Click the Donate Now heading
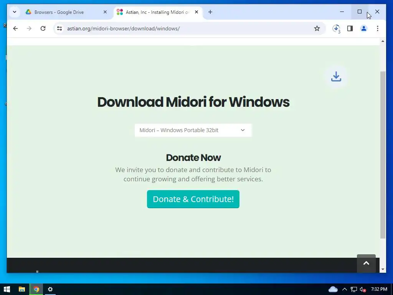Image resolution: width=393 pixels, height=295 pixels. 193,157
